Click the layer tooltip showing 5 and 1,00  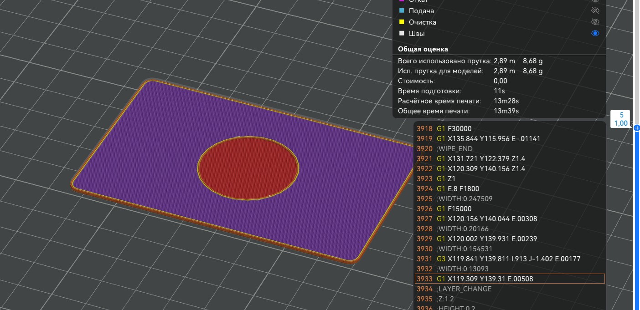[x=621, y=119]
